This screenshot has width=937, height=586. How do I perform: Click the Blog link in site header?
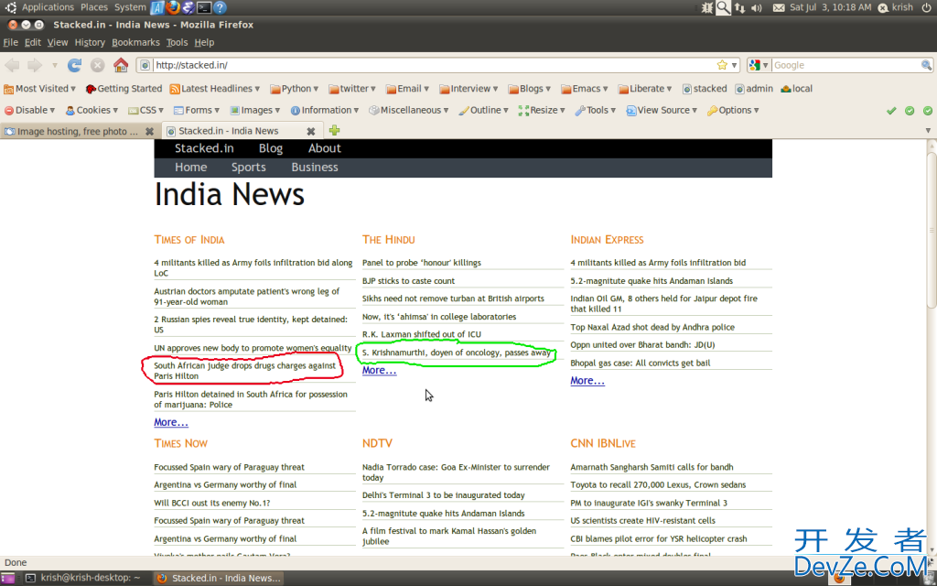point(271,148)
